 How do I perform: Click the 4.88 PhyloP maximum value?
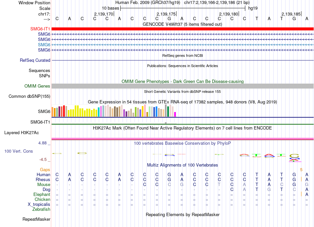[x=42, y=143]
